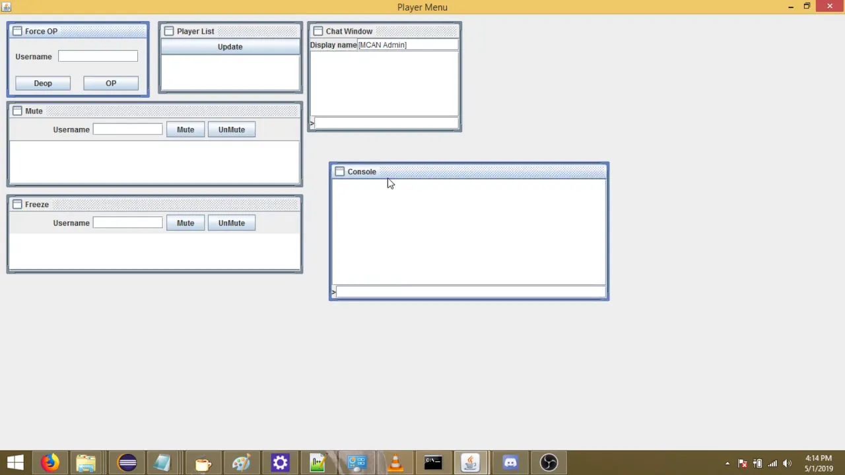This screenshot has width=845, height=475.
Task: Click the Display name field containing [MCAN Admin]
Action: click(408, 45)
